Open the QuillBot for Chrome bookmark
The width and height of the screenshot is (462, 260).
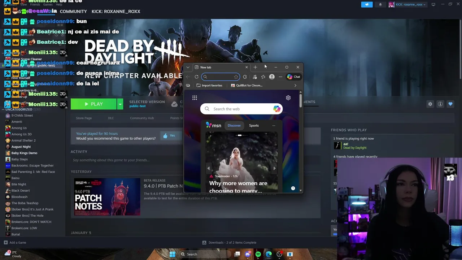247,86
